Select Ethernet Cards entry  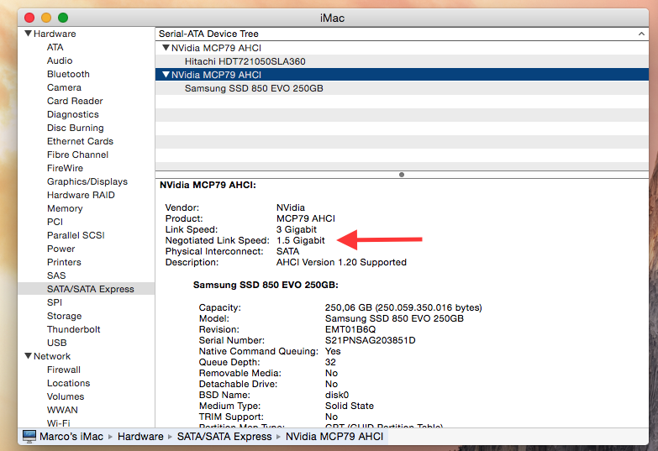point(80,141)
